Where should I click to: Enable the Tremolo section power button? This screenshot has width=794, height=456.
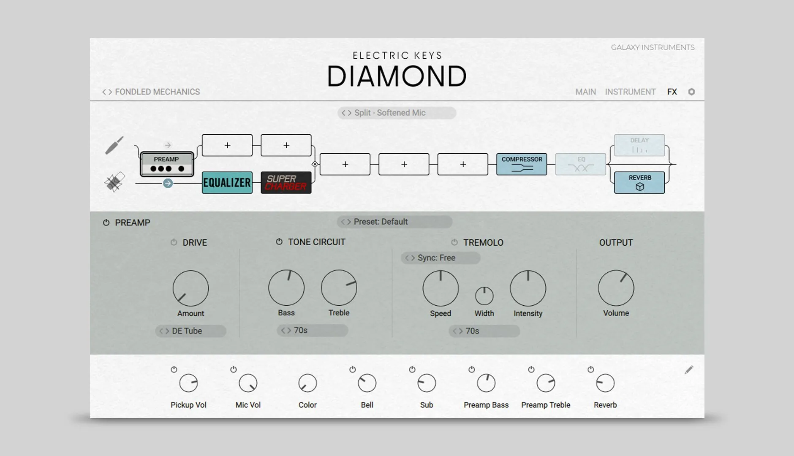point(454,242)
